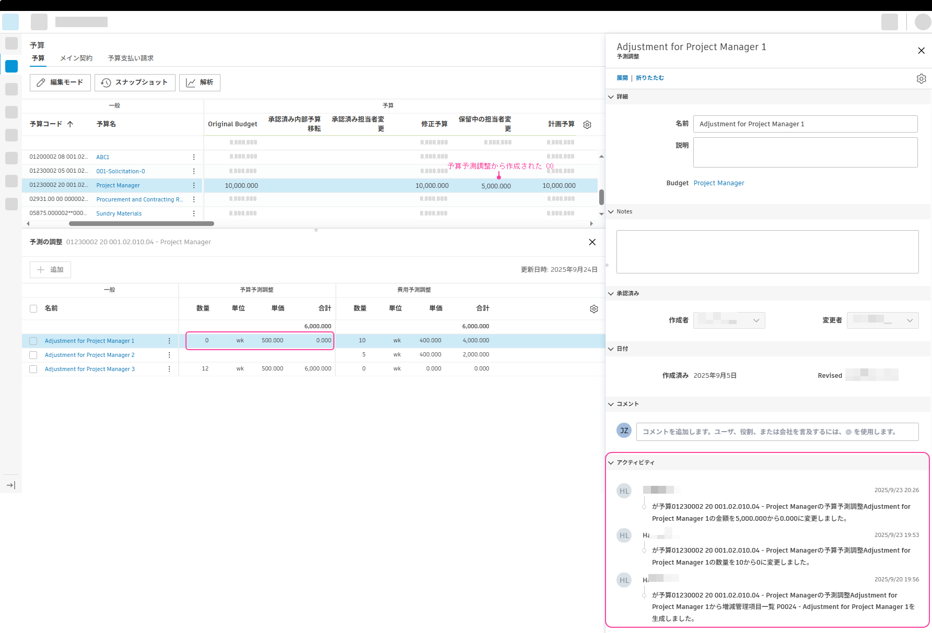Expand the left sidebar with arrow icon

pos(11,485)
